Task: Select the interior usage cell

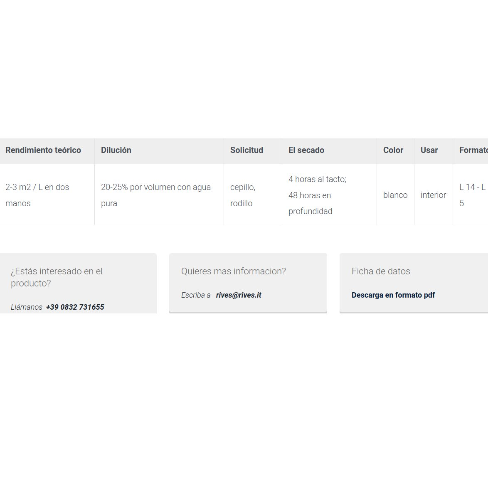Action: click(433, 195)
